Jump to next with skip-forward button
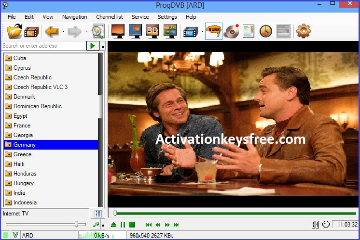360x240 pixels. coord(176,225)
